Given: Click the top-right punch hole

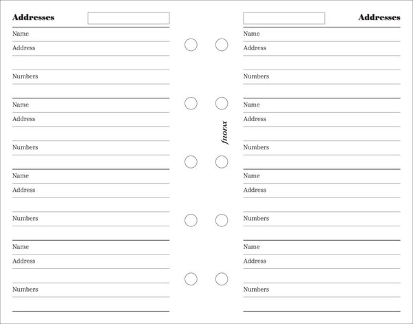Looking at the screenshot, I should pyautogui.click(x=222, y=45).
